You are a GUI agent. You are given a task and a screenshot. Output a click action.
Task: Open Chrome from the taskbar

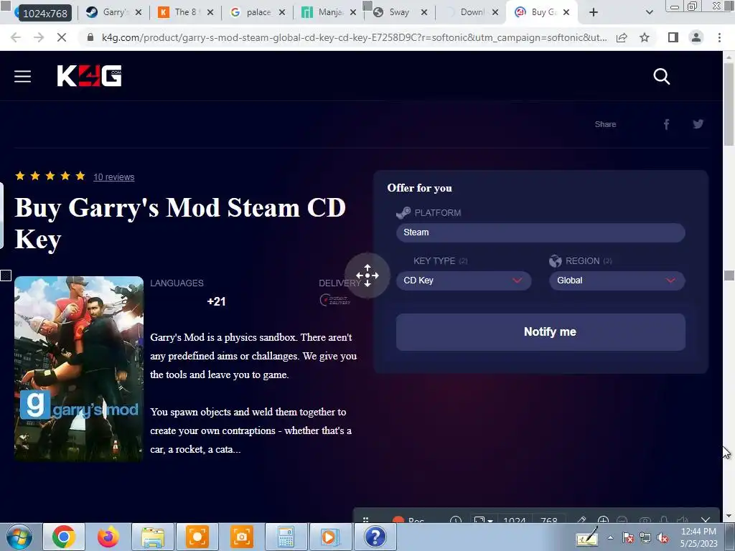pyautogui.click(x=63, y=537)
